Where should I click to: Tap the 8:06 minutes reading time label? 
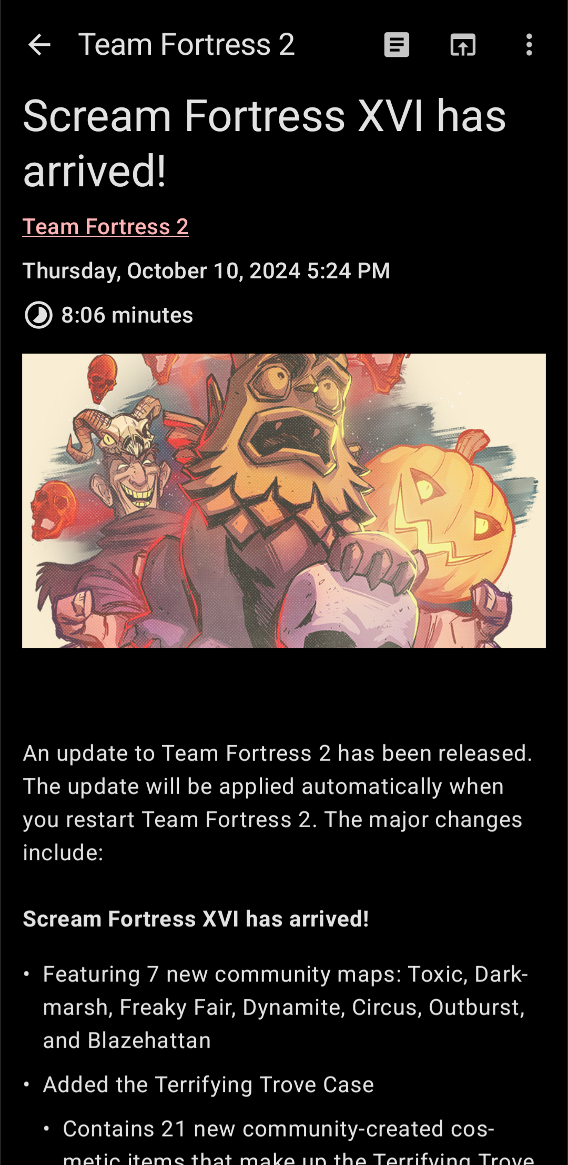[127, 315]
